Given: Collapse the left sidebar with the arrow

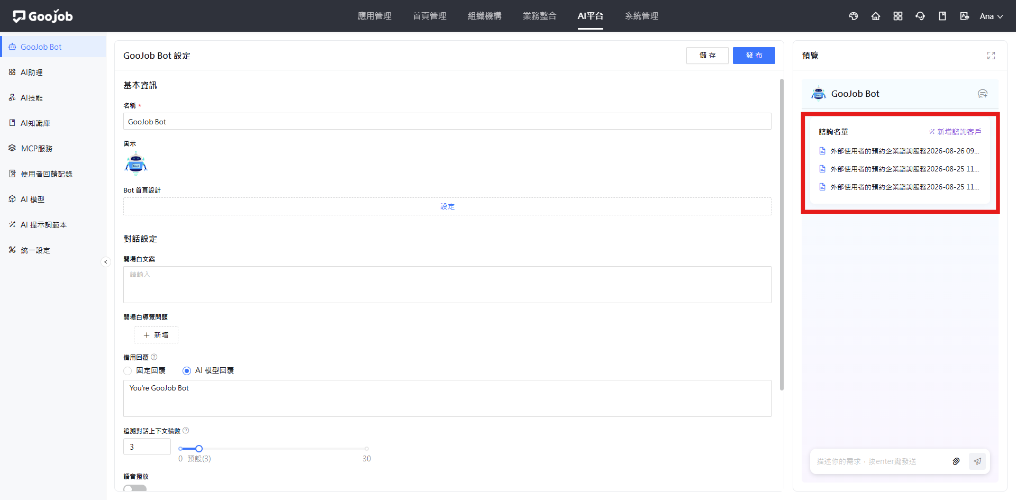Looking at the screenshot, I should click(105, 262).
